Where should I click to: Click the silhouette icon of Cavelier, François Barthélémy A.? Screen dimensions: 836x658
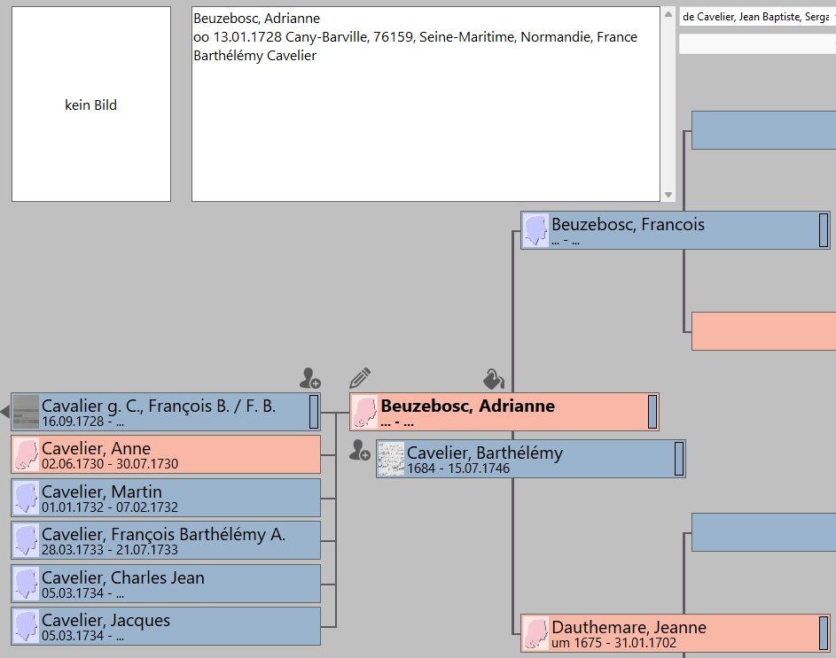[26, 540]
